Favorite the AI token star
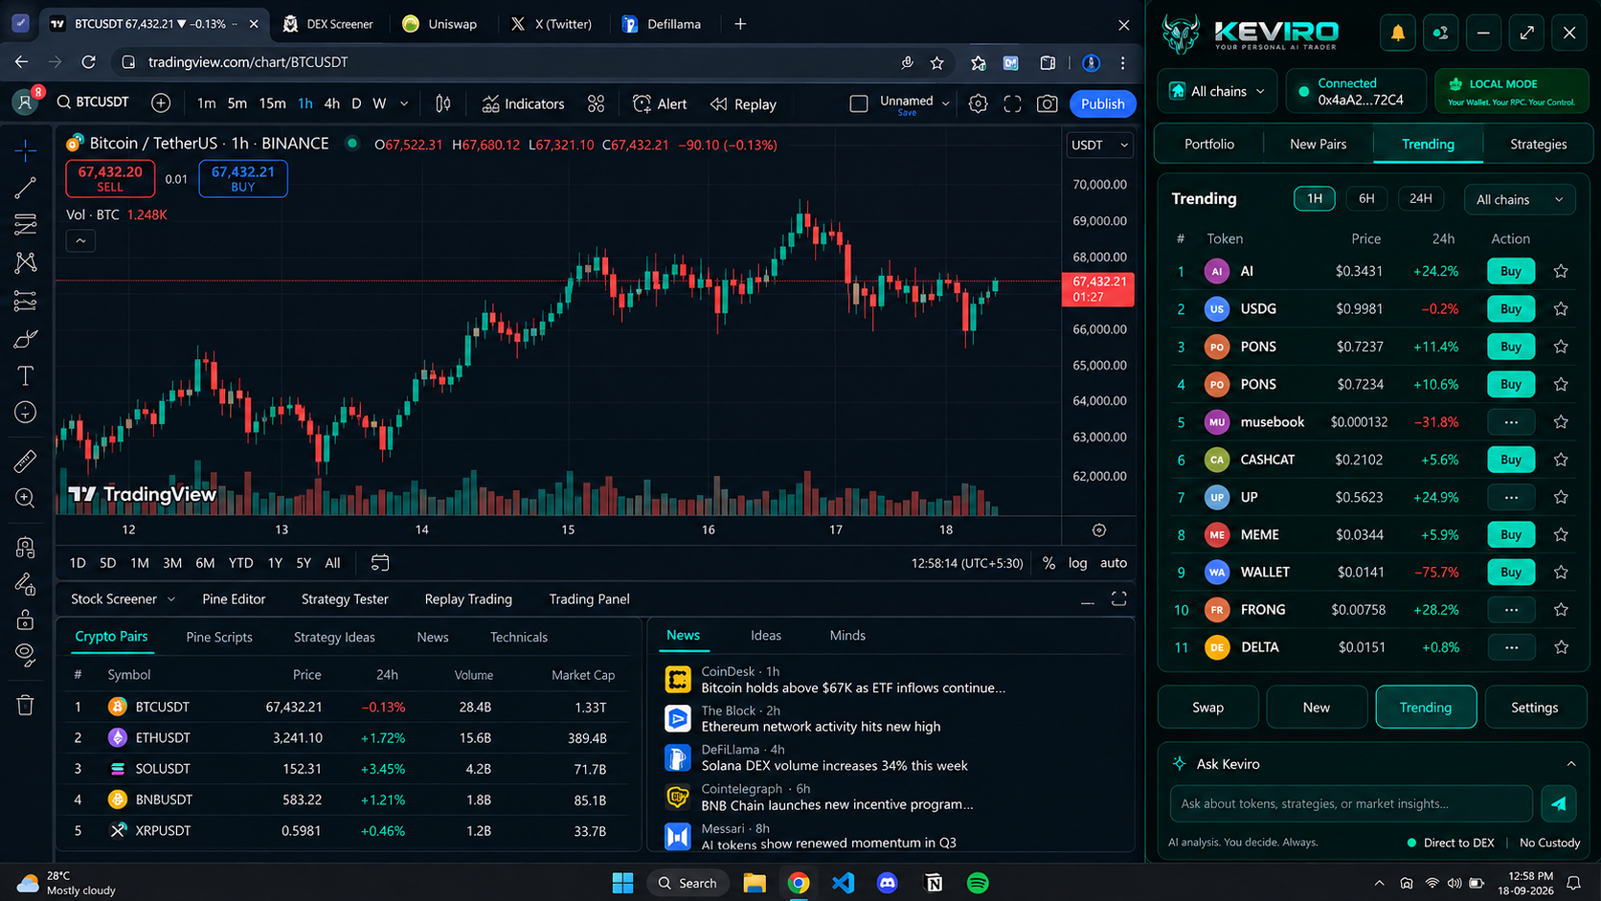This screenshot has height=901, width=1601. coord(1561,271)
